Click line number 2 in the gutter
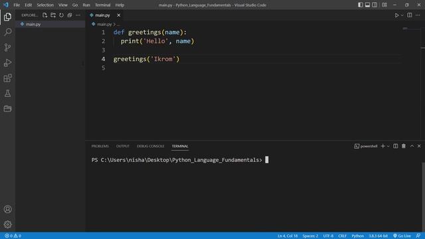The width and height of the screenshot is (425, 239). [104, 41]
